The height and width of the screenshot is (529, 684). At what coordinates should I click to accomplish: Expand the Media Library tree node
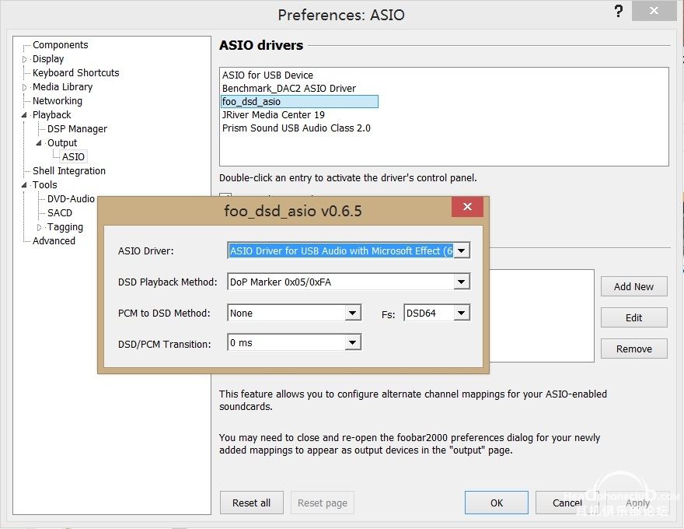[x=24, y=87]
